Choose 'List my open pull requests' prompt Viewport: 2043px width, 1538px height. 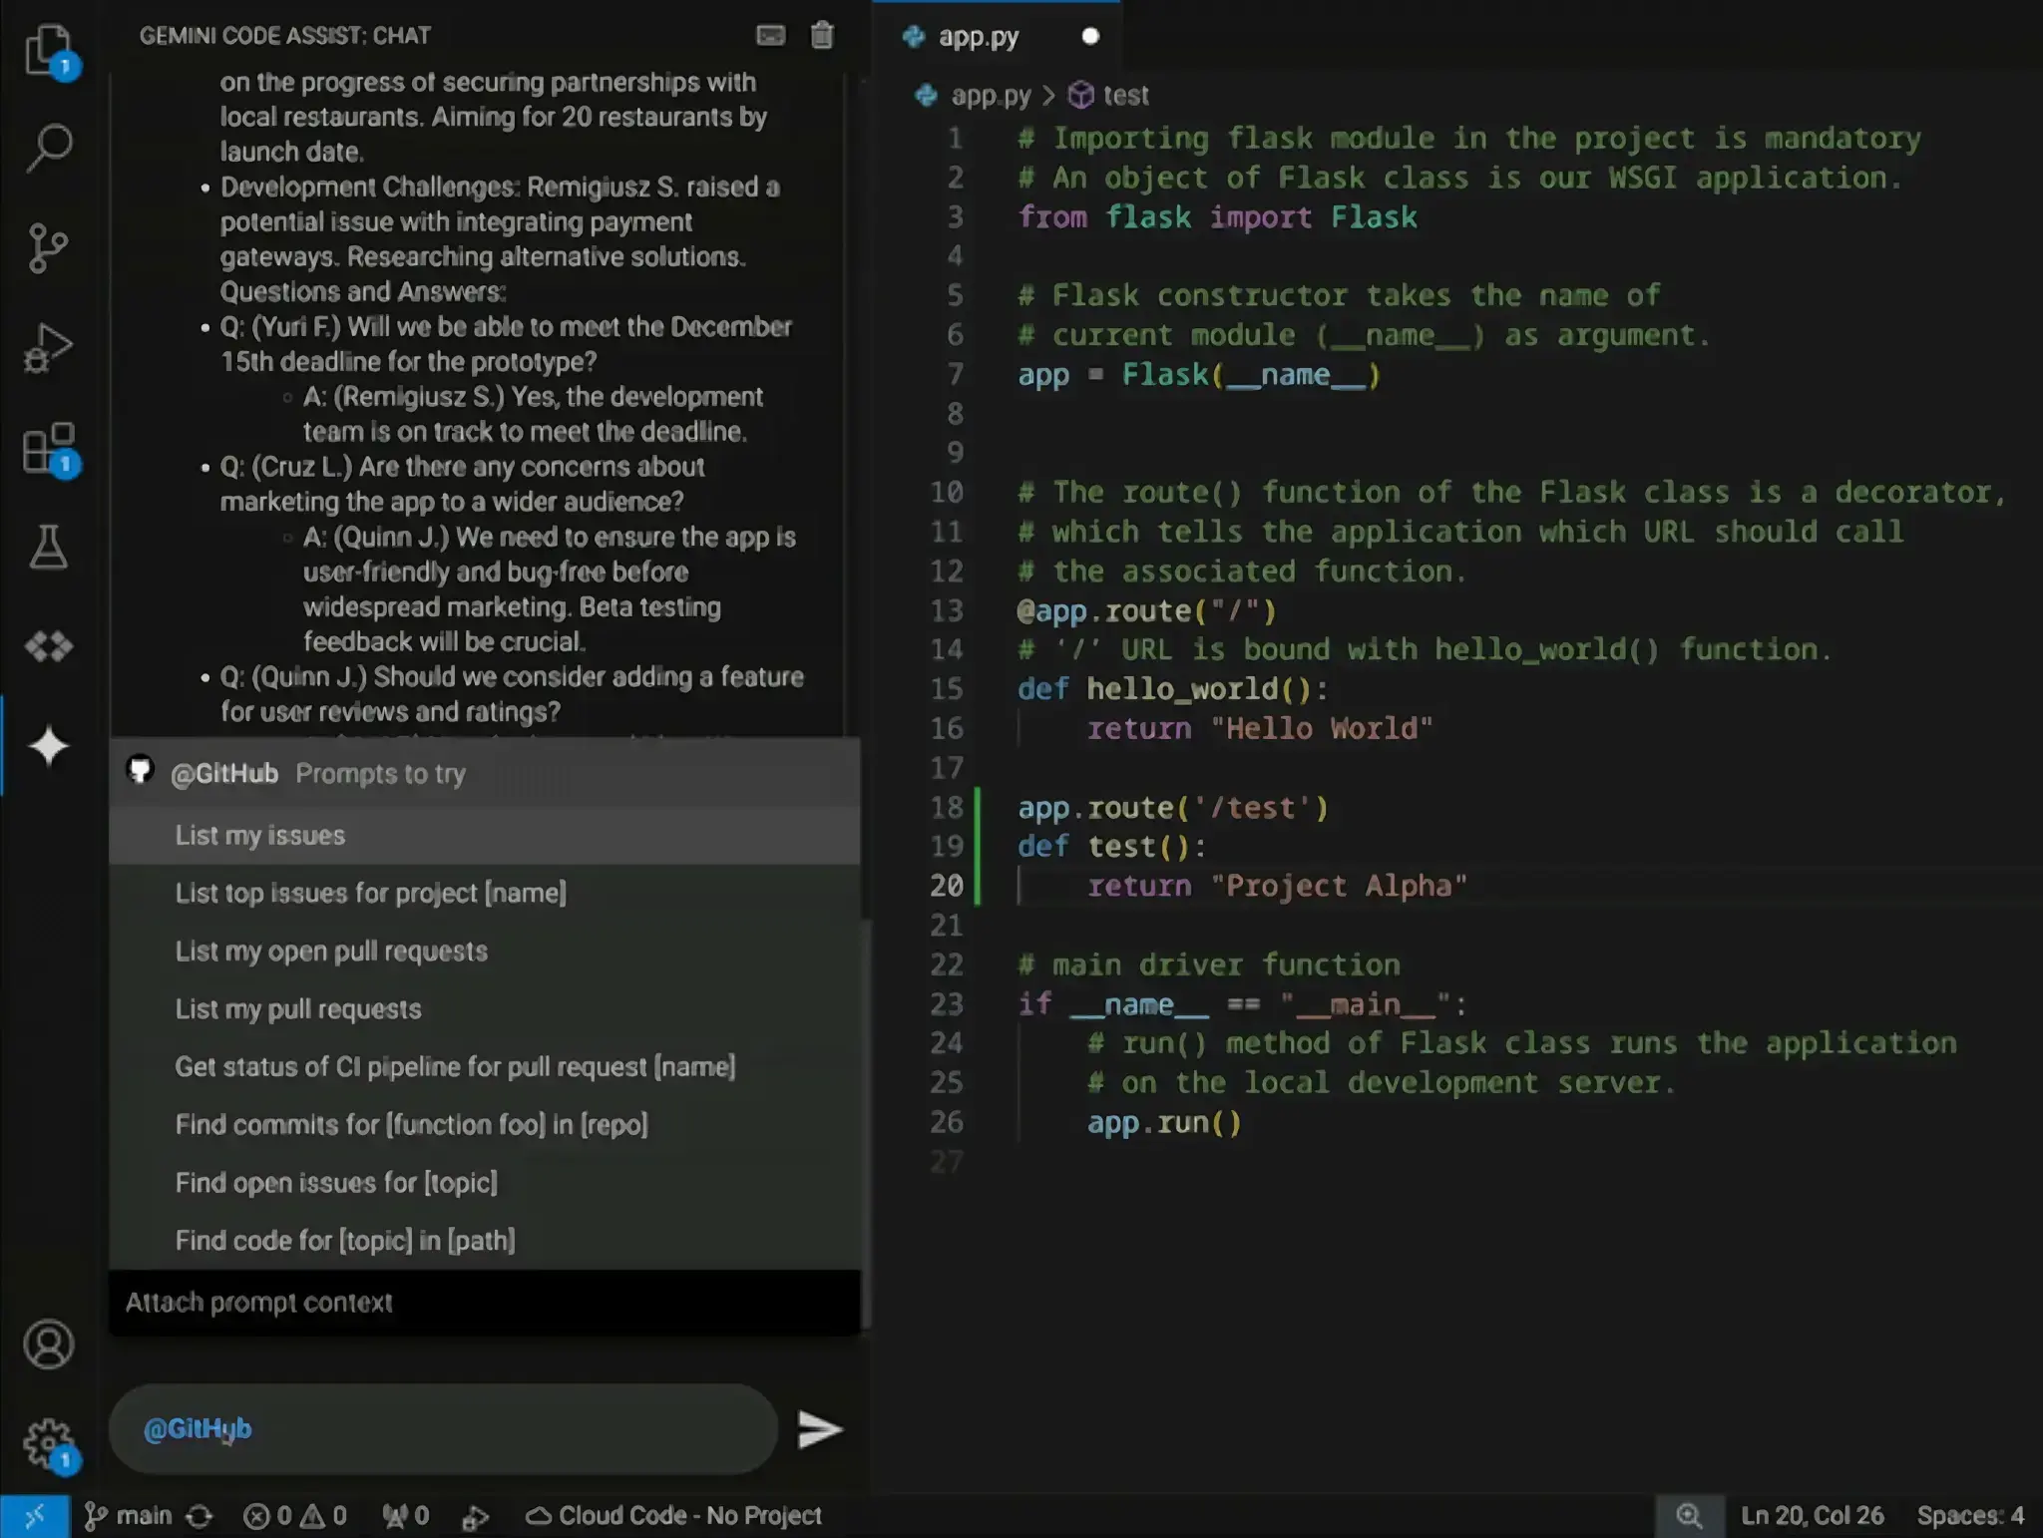331,951
